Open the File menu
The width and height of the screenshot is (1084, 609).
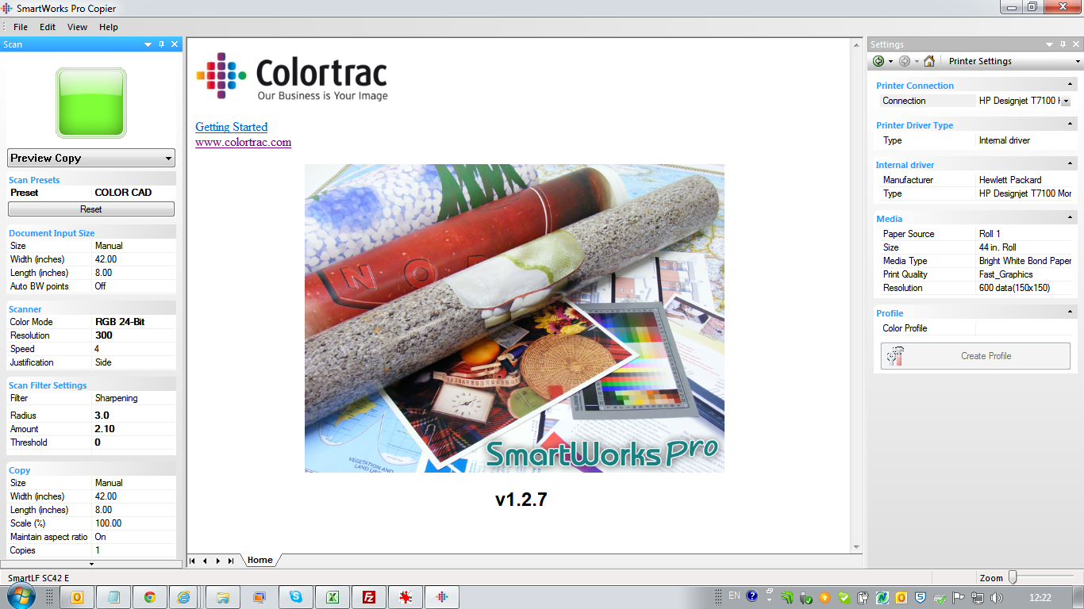point(21,27)
